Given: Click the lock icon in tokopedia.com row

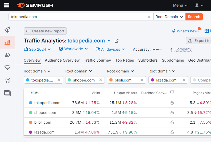Looking at the screenshot, I should (x=172, y=103).
